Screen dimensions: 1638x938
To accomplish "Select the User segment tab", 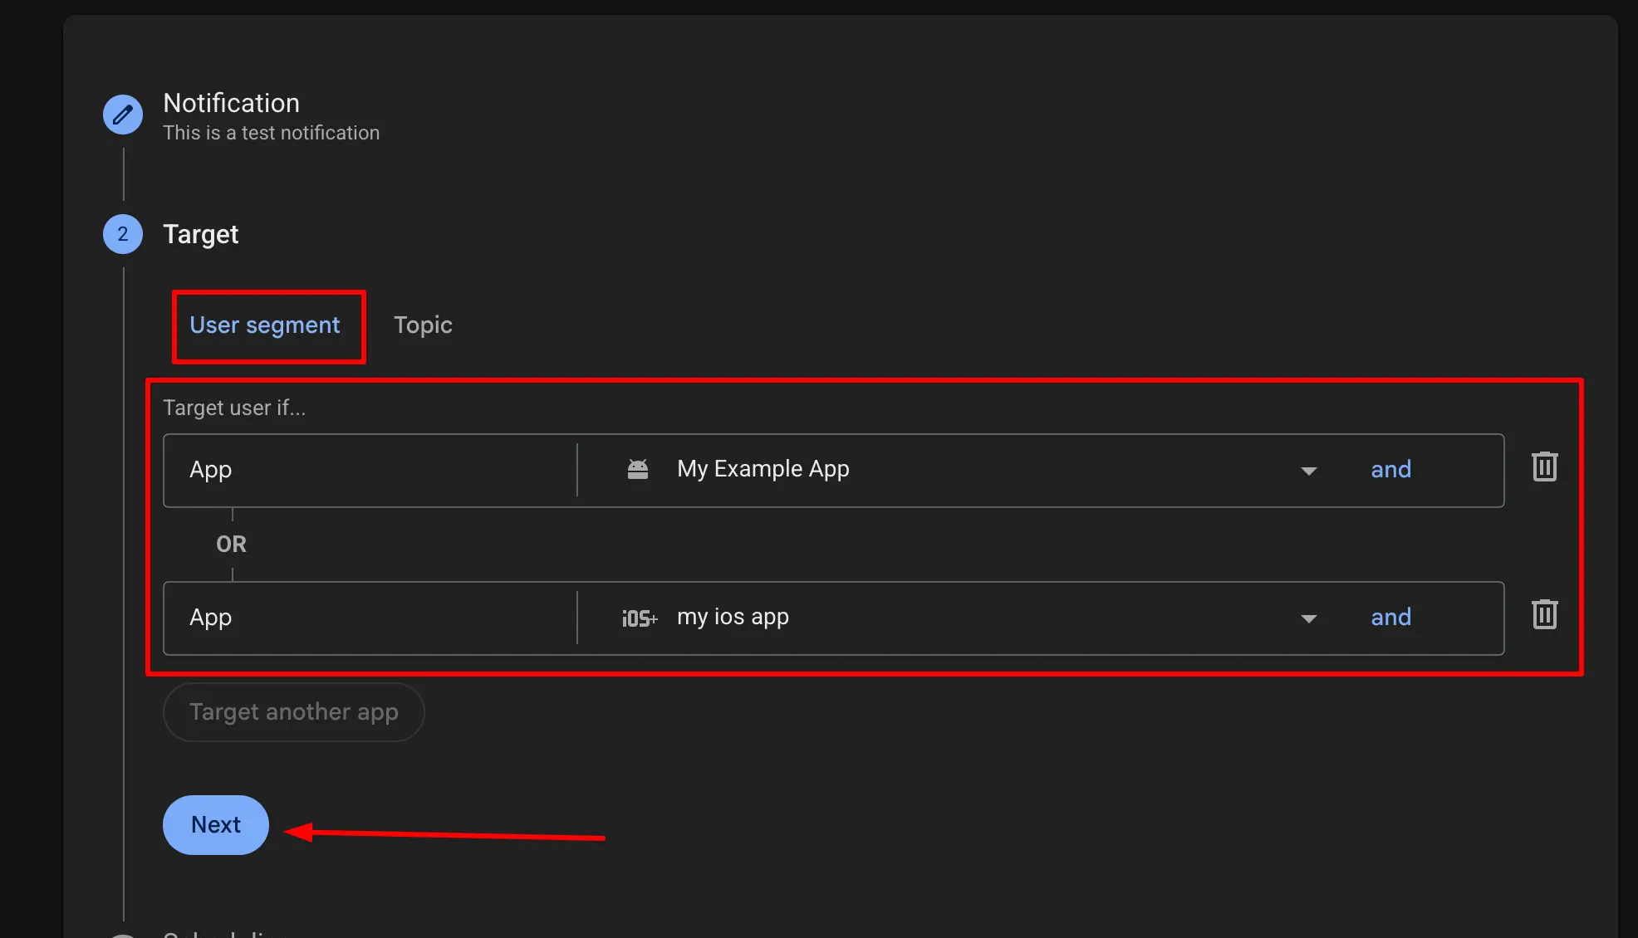I will pyautogui.click(x=265, y=325).
